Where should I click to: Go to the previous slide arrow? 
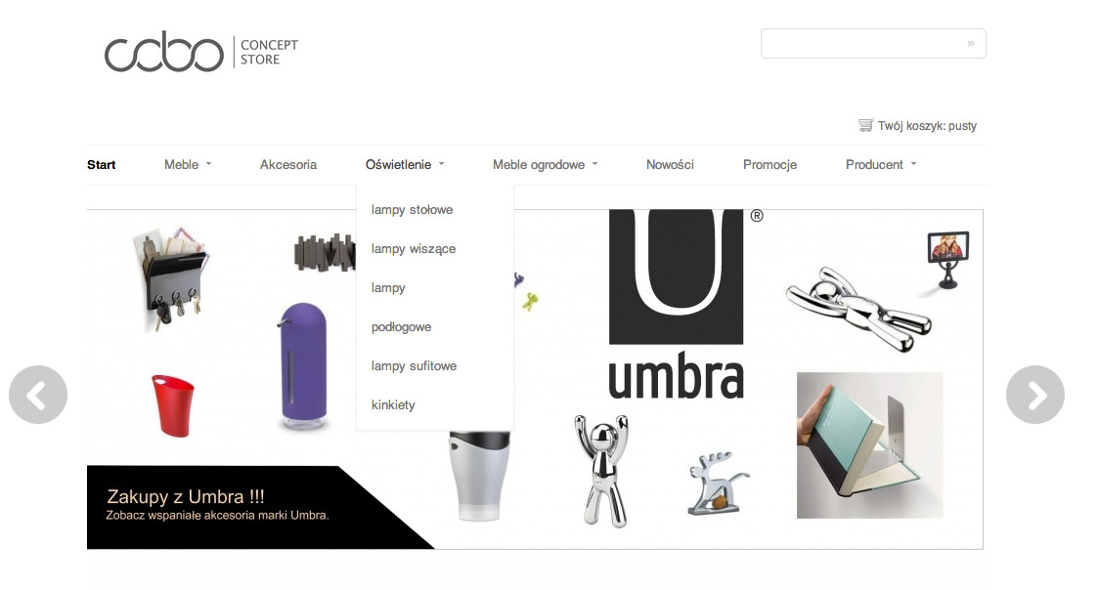point(38,395)
